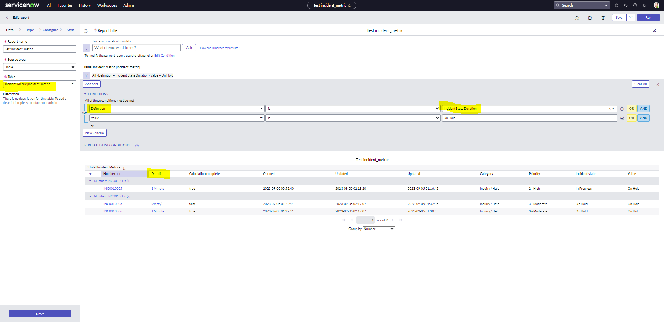Click AND on the Value condition row
This screenshot has width=664, height=322.
(x=643, y=118)
